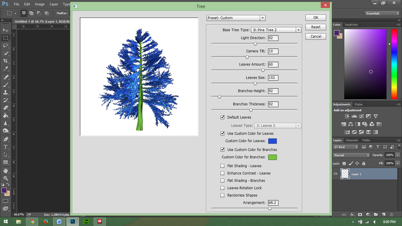Open the Opacity dropdown arrow

(398, 155)
